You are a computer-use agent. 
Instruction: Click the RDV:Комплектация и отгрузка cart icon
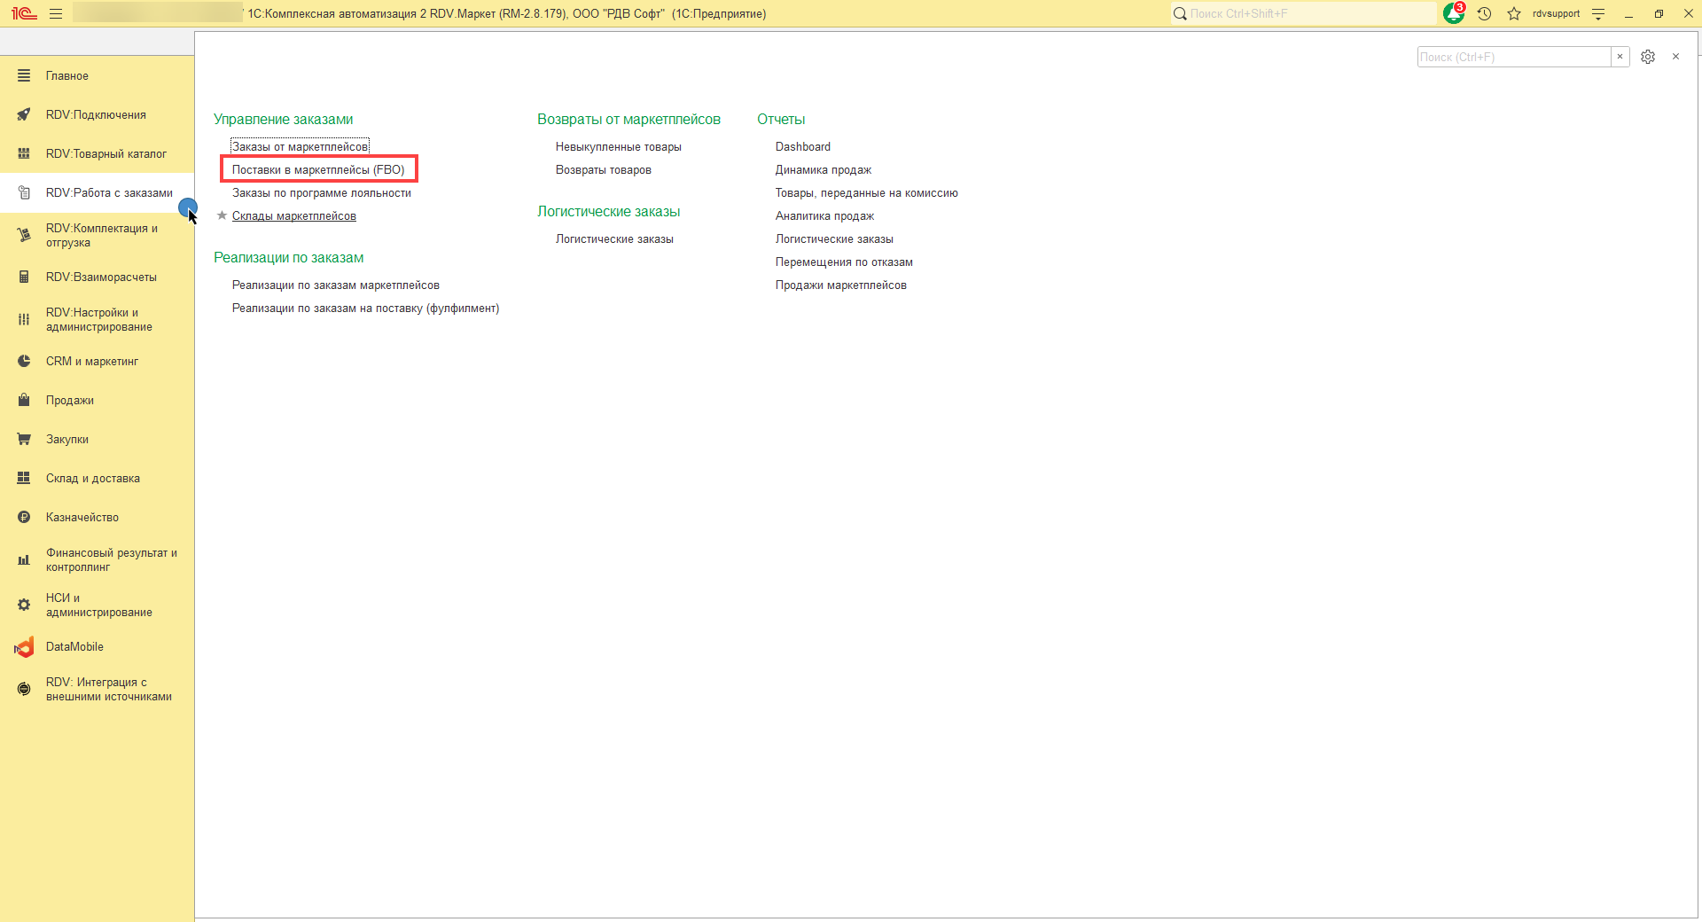coord(24,236)
